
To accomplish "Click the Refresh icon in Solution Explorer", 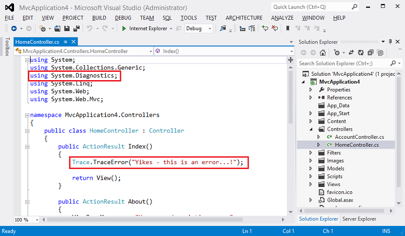I will point(361,52).
